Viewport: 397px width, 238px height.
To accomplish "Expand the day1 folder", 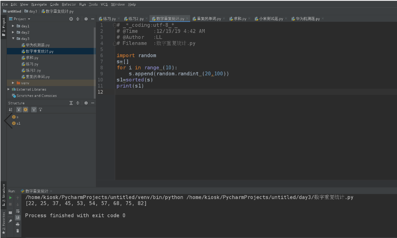I will click(x=13, y=26).
